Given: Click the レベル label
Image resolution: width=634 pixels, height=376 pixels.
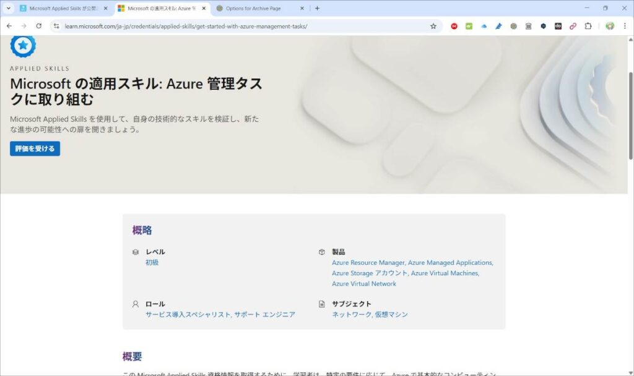Looking at the screenshot, I should click(155, 252).
